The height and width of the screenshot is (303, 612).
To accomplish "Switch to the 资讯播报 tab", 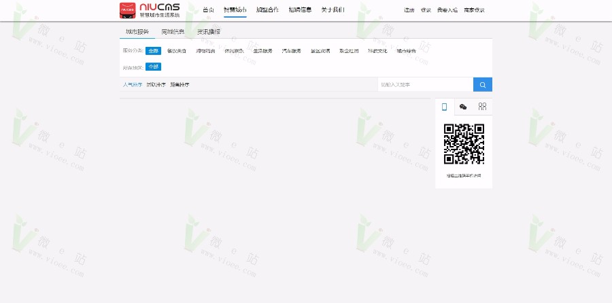I will click(x=209, y=31).
